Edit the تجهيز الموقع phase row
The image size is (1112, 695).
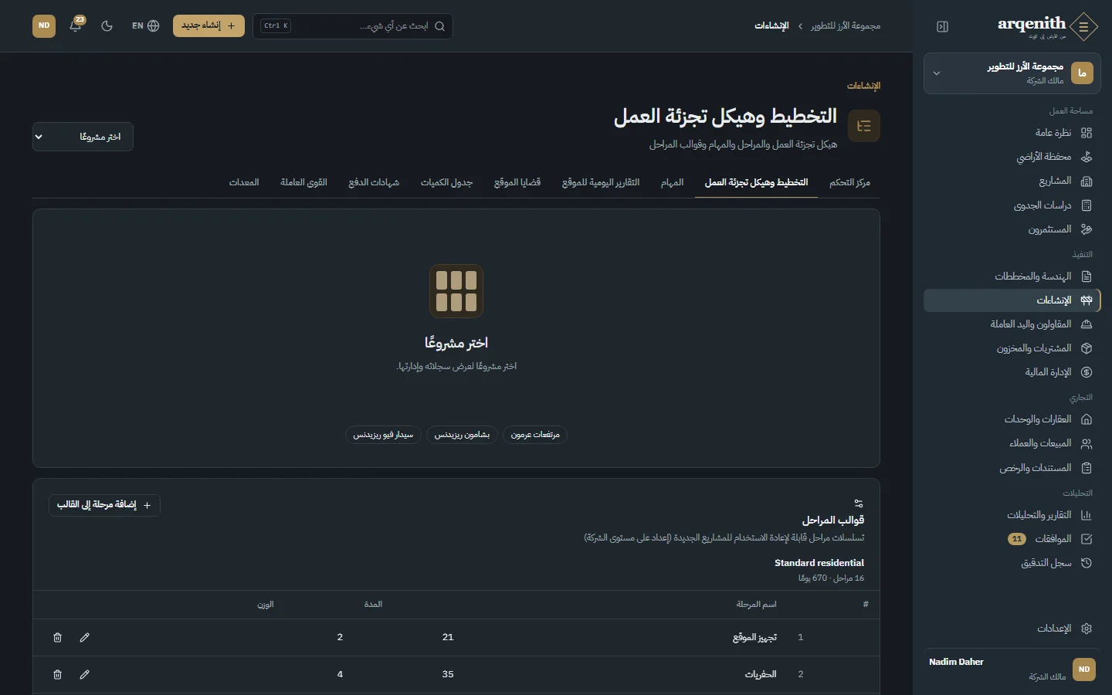[85, 638]
